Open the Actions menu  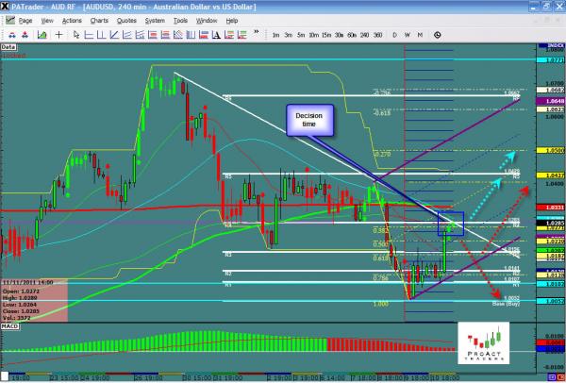[72, 21]
